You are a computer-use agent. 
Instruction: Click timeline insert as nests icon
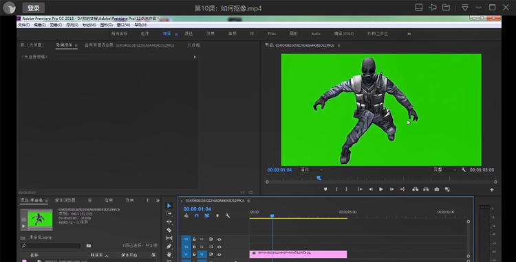point(186,216)
